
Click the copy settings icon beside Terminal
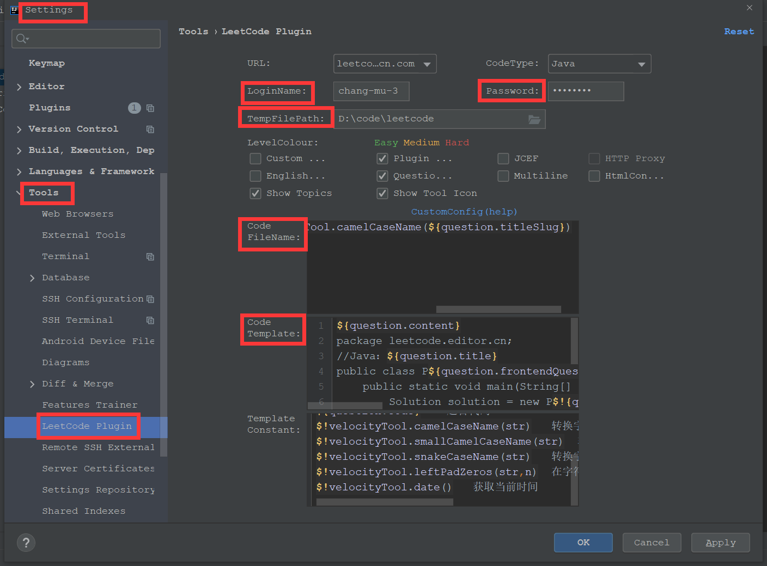[x=150, y=256]
